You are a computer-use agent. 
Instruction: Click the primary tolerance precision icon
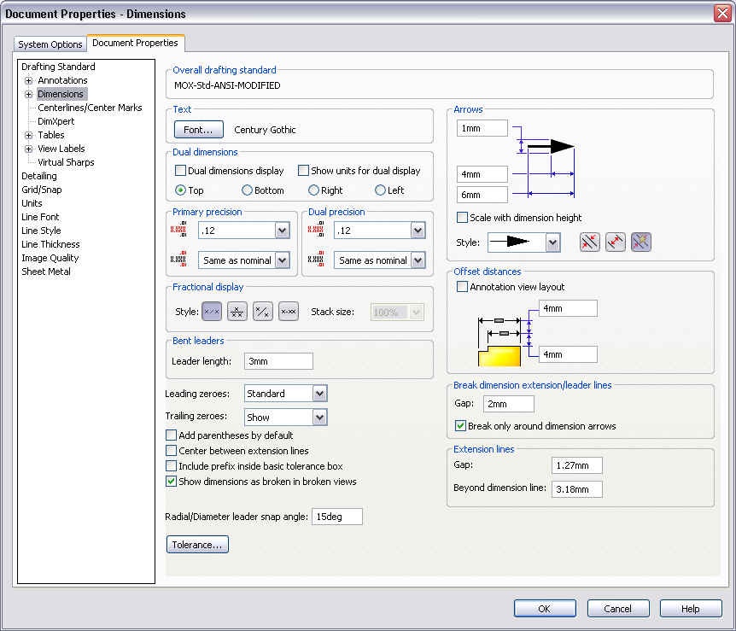(x=178, y=260)
